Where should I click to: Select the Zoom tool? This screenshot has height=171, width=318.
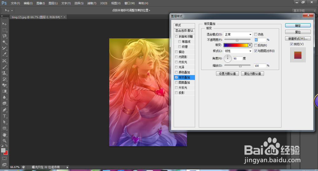coord(4,141)
